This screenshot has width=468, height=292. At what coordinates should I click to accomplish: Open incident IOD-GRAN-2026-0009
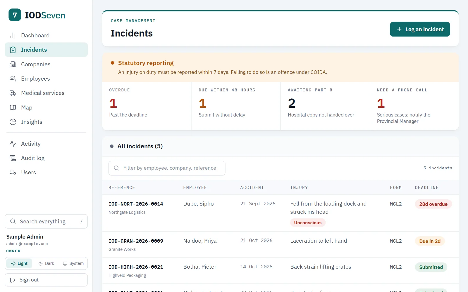pos(136,241)
